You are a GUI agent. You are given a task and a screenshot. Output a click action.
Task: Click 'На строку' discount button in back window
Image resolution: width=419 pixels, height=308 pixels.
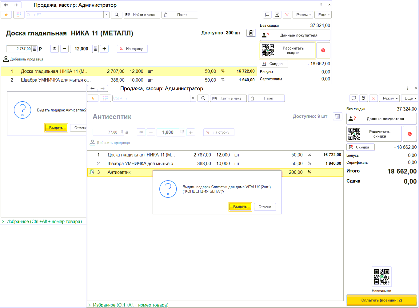point(132,49)
